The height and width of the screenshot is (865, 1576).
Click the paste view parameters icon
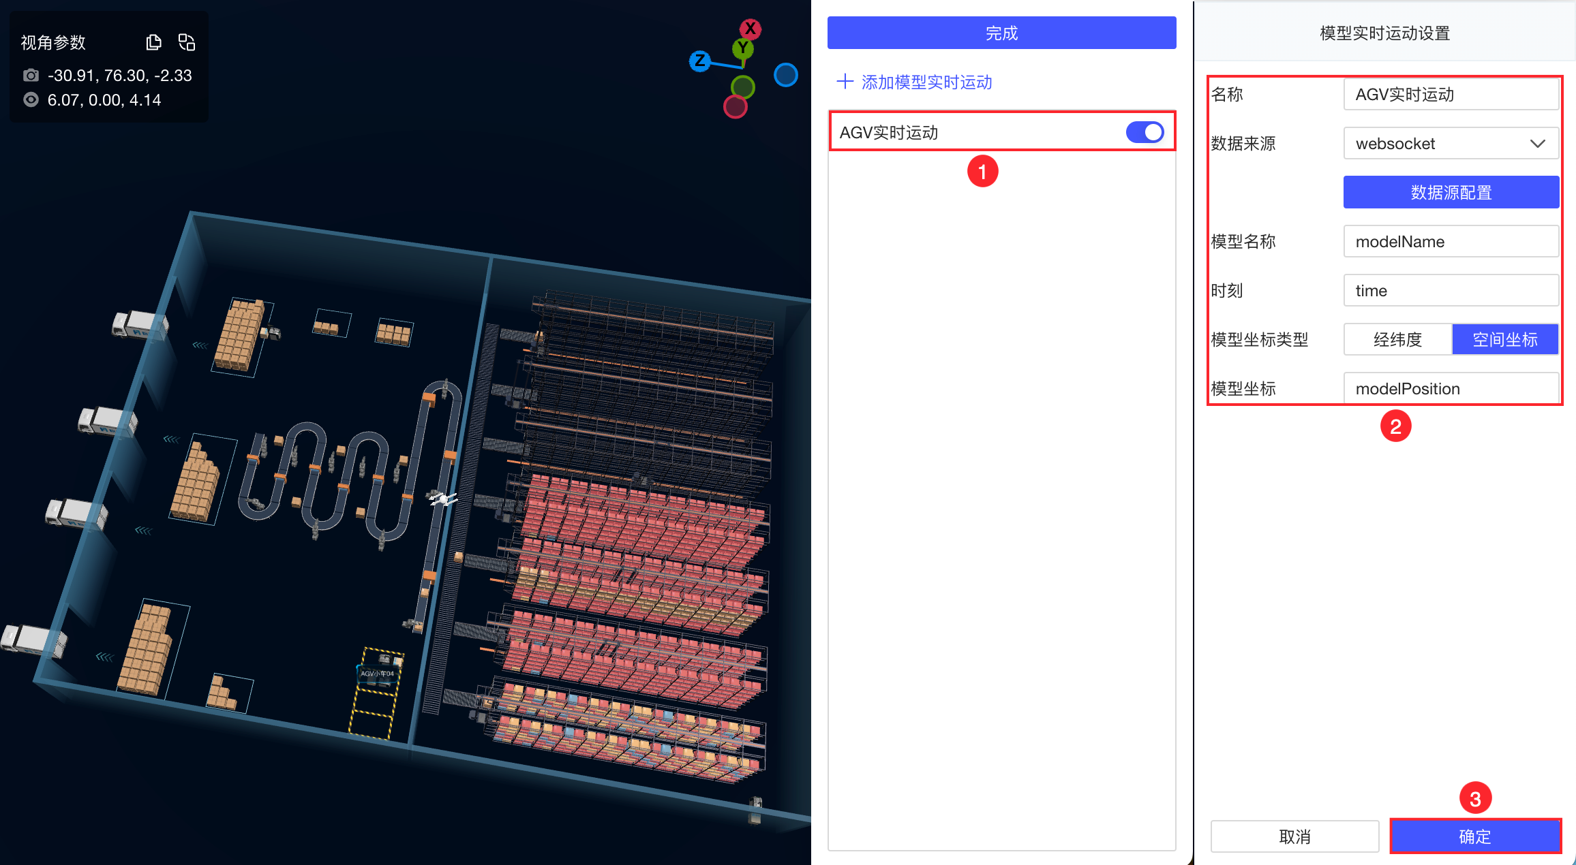point(187,42)
